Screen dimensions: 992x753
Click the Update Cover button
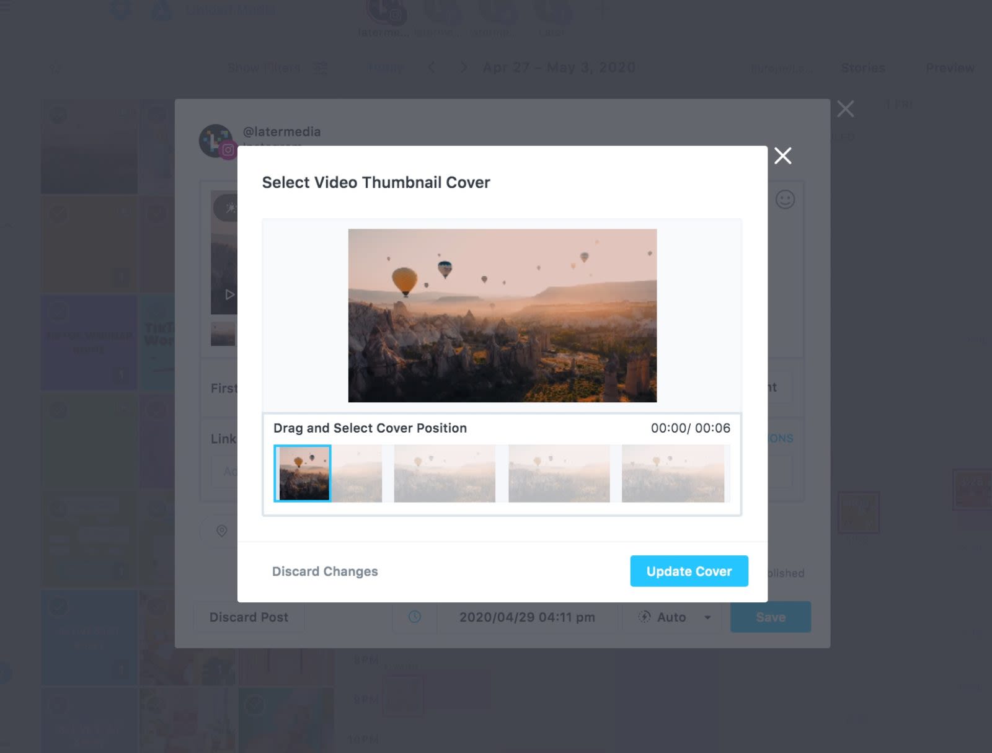tap(689, 571)
